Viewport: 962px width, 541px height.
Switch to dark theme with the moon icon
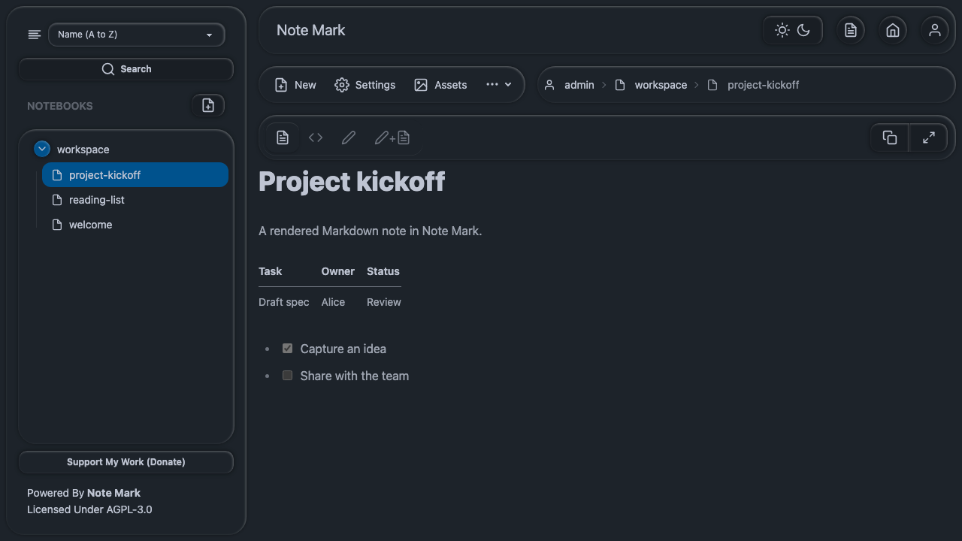click(803, 30)
